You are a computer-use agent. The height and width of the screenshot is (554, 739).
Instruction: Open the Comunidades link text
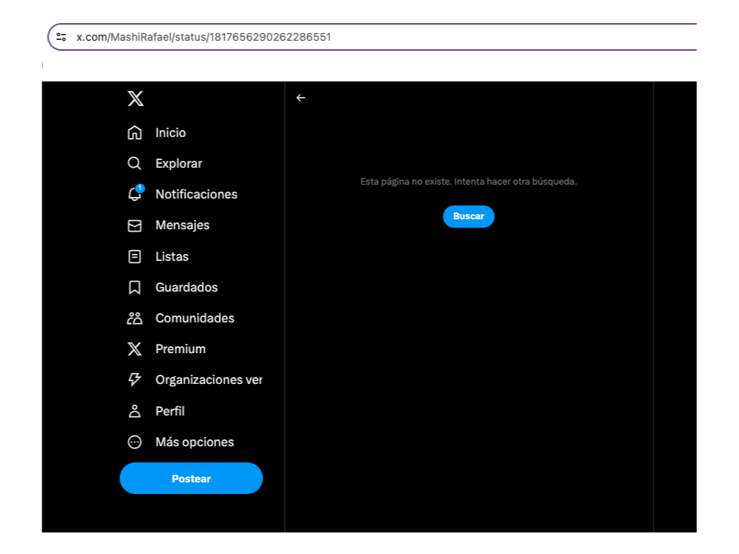[x=195, y=318]
